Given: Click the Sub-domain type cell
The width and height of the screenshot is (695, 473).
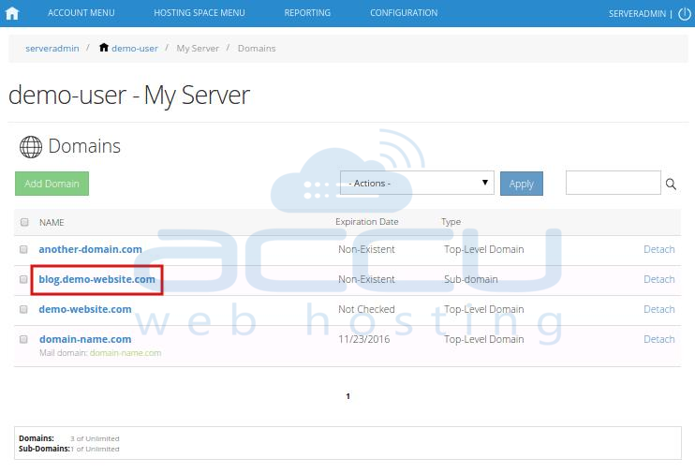Looking at the screenshot, I should point(471,279).
